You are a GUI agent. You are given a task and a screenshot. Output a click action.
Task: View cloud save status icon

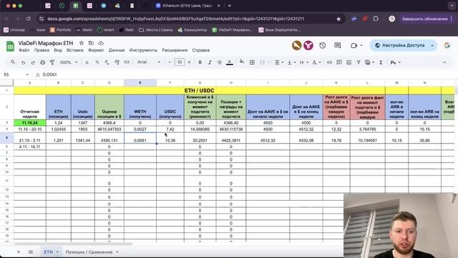[x=101, y=43]
